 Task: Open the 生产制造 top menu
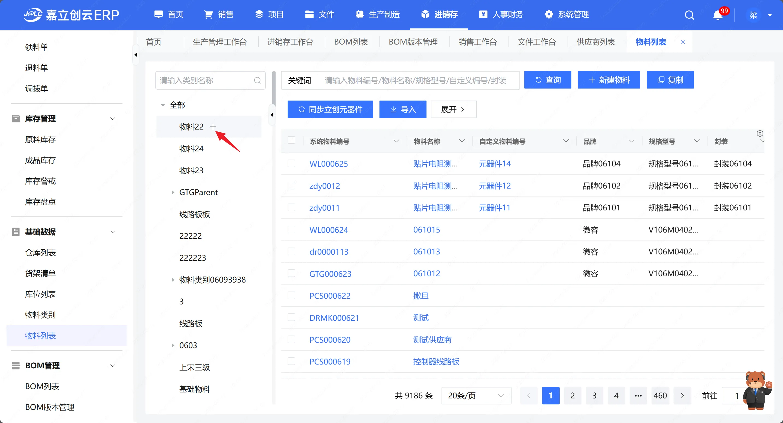378,14
